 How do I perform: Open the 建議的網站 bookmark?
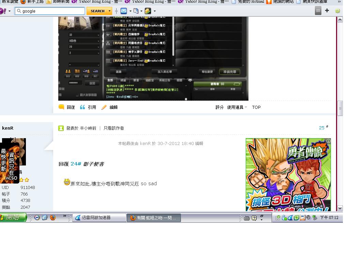(280, 2)
